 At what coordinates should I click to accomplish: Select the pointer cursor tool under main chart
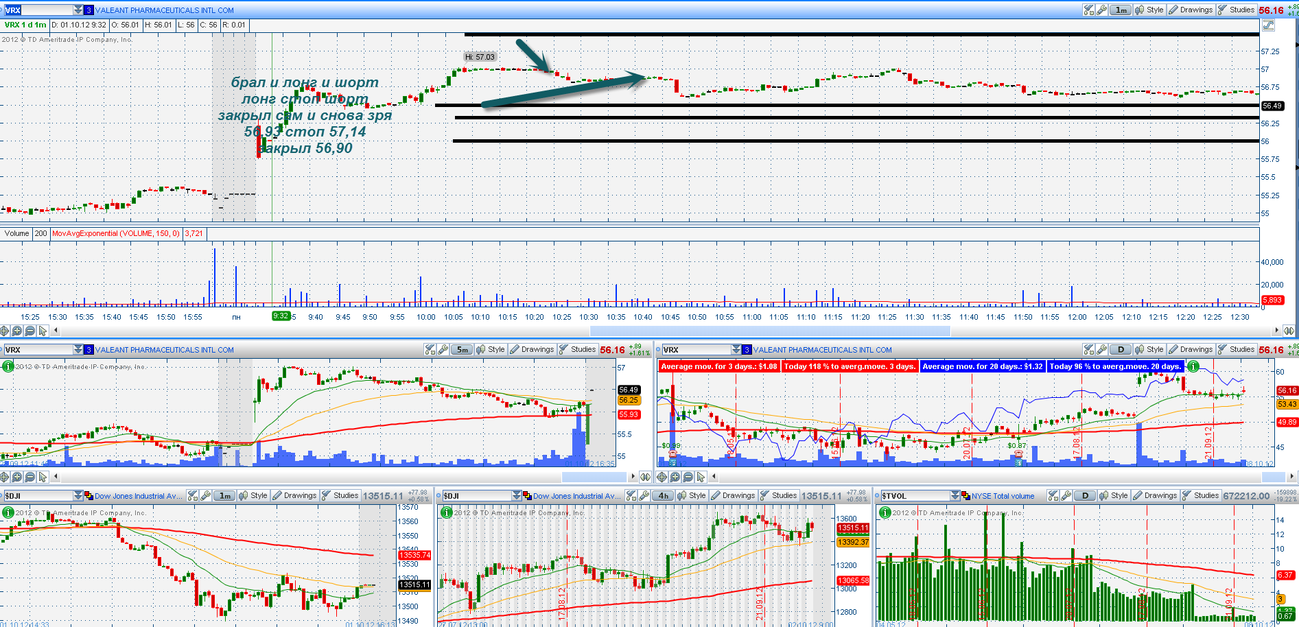click(x=43, y=331)
